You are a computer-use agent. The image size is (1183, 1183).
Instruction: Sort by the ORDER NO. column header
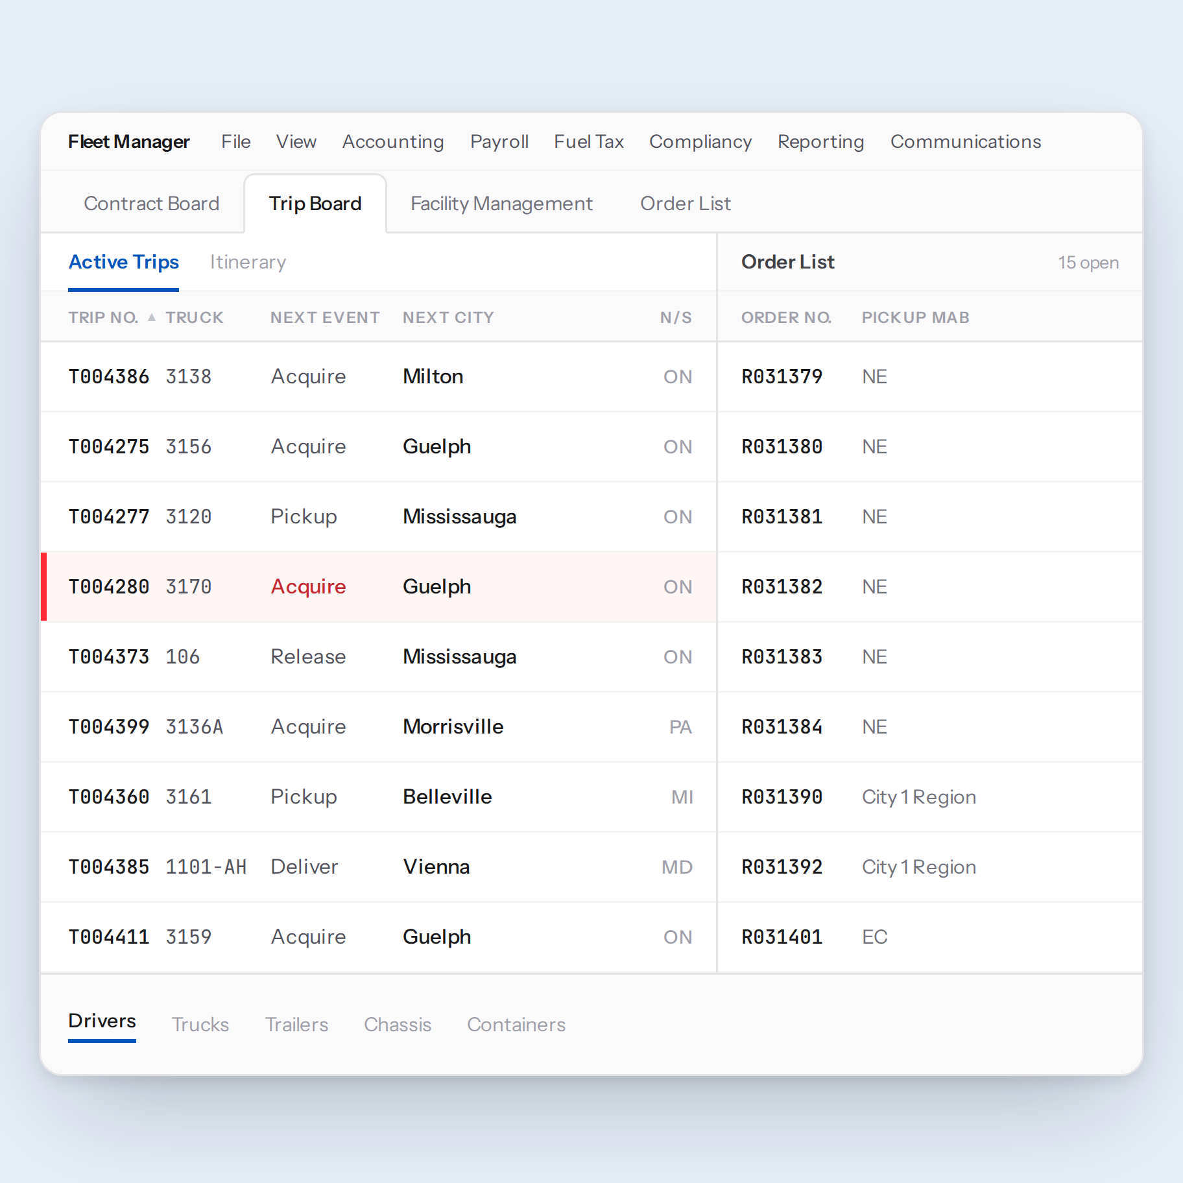point(786,317)
